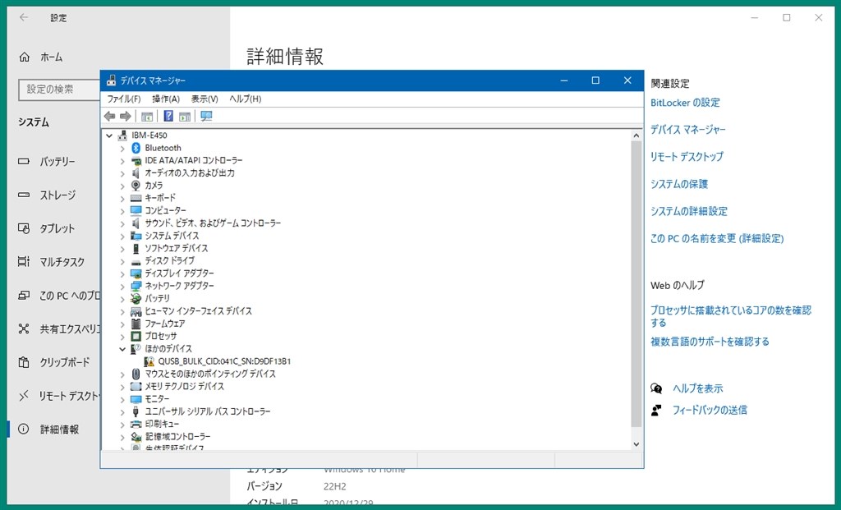Select the システム デバイス row text

(172, 236)
